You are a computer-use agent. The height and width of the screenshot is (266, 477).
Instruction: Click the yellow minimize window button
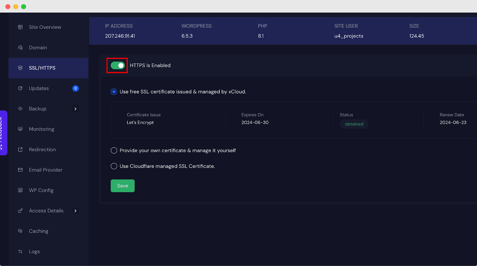(x=16, y=7)
